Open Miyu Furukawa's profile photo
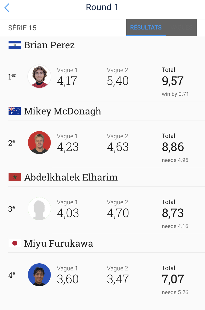205x310 pixels. [x=39, y=275]
